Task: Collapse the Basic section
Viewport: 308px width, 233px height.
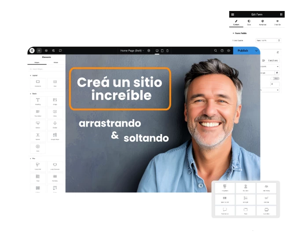Action: coord(33,94)
